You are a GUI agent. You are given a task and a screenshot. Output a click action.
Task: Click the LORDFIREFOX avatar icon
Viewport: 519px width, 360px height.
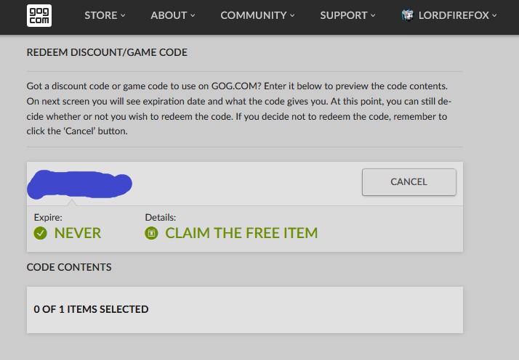point(408,15)
